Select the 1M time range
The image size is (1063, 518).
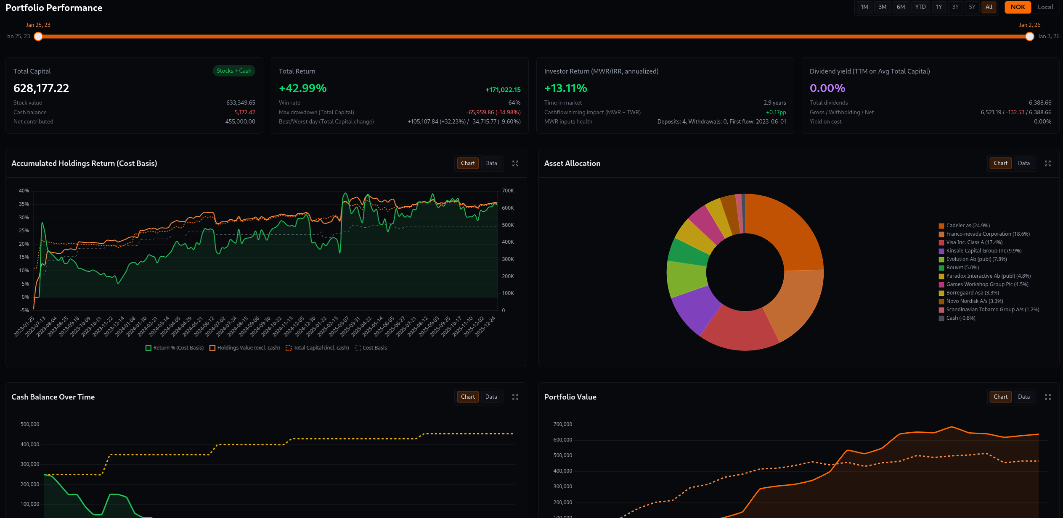pyautogui.click(x=864, y=7)
